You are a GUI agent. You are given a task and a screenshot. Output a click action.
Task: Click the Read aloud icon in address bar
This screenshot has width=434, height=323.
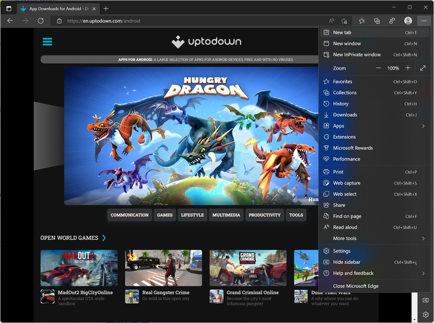(x=332, y=20)
